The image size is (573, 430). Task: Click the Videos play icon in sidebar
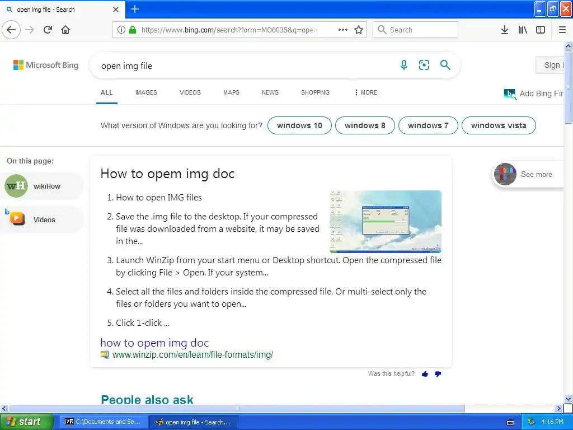point(16,218)
